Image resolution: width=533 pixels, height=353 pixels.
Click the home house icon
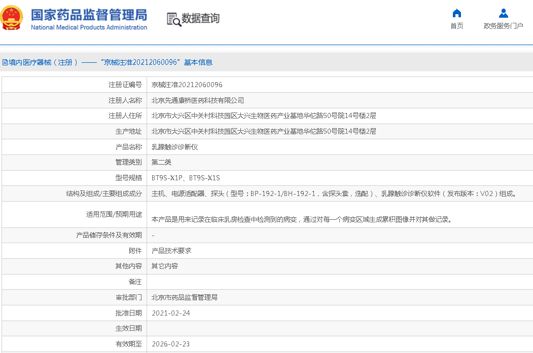click(x=456, y=13)
